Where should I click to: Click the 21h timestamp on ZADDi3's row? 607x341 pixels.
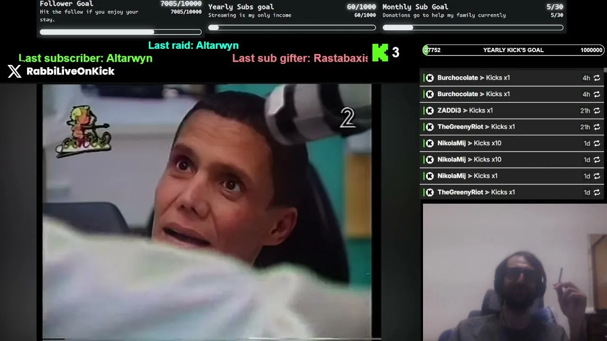(585, 111)
